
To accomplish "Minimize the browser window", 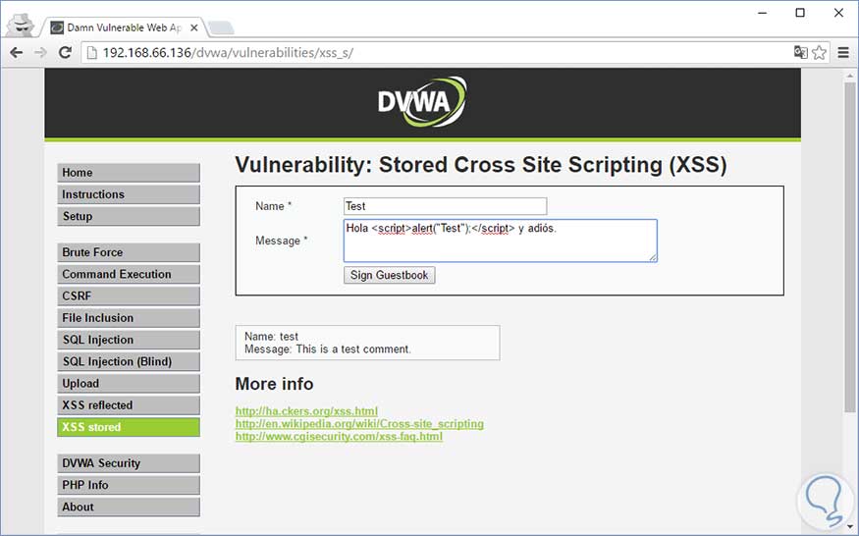I will tap(762, 13).
